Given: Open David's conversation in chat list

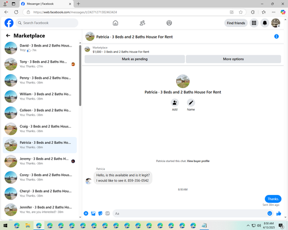Looking at the screenshot, I should (40, 48).
